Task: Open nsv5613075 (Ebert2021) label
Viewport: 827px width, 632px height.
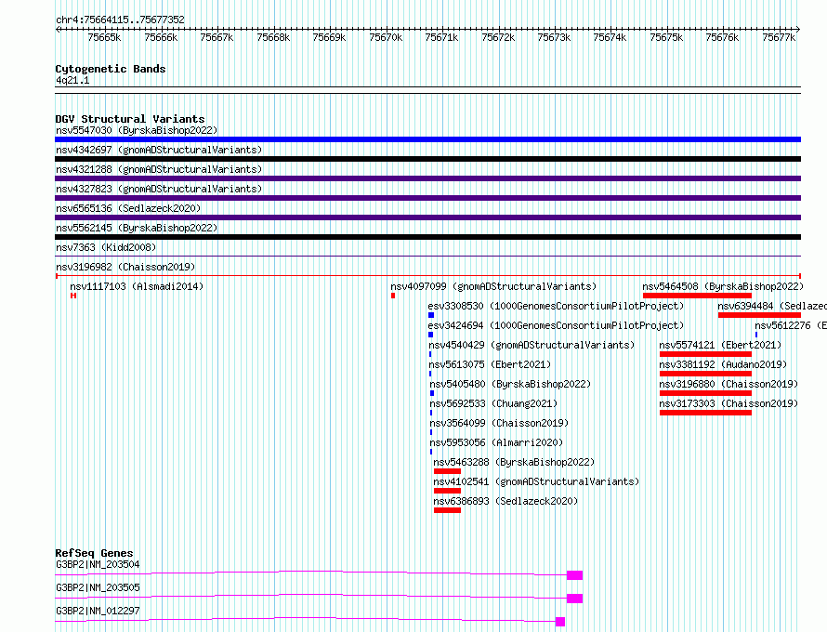Action: [490, 364]
